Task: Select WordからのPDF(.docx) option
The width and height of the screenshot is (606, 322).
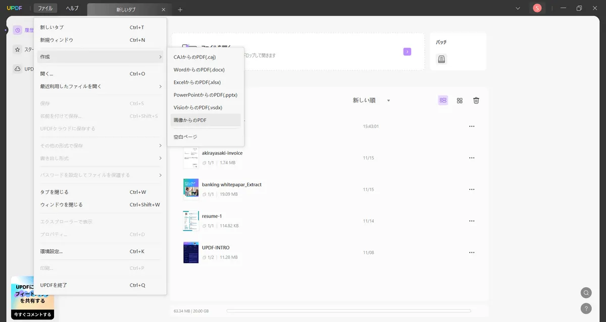Action: pyautogui.click(x=206, y=70)
